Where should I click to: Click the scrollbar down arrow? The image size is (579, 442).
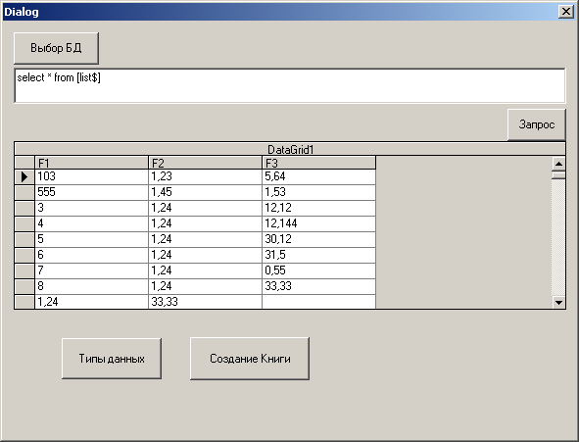pos(558,303)
